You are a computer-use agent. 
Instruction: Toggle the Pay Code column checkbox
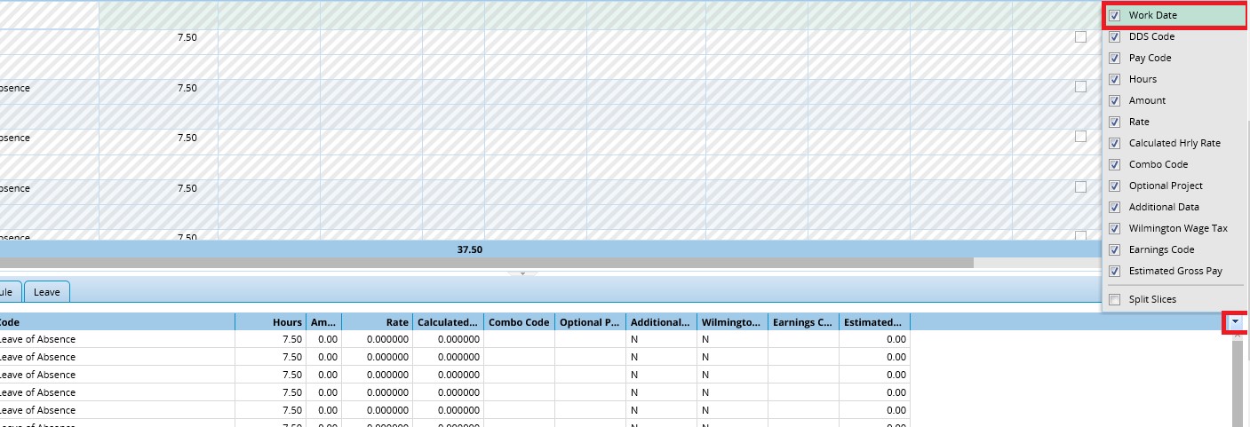(1115, 58)
